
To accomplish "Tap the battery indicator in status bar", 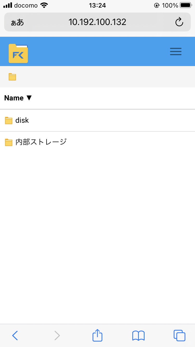I will click(x=186, y=5).
